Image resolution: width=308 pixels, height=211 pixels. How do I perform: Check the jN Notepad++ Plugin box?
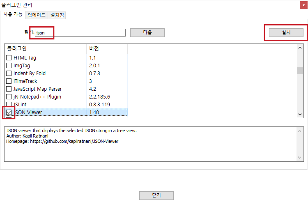[x=9, y=97]
